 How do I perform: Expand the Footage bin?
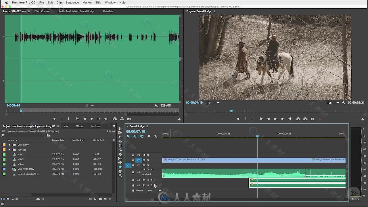[x=9, y=150]
